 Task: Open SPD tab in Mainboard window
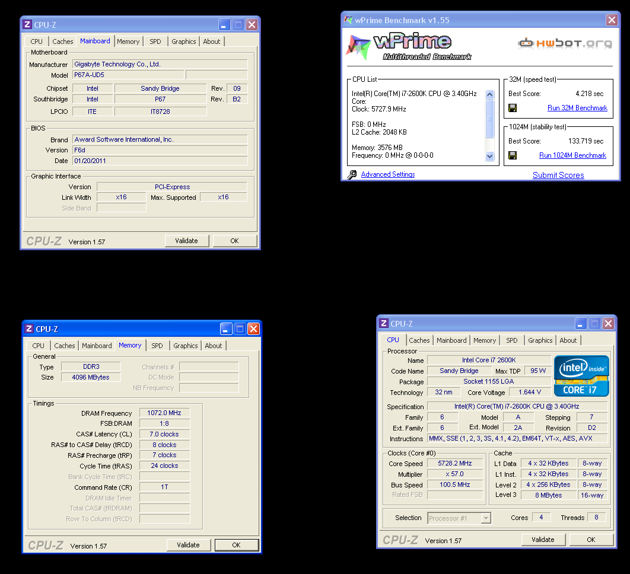155,42
